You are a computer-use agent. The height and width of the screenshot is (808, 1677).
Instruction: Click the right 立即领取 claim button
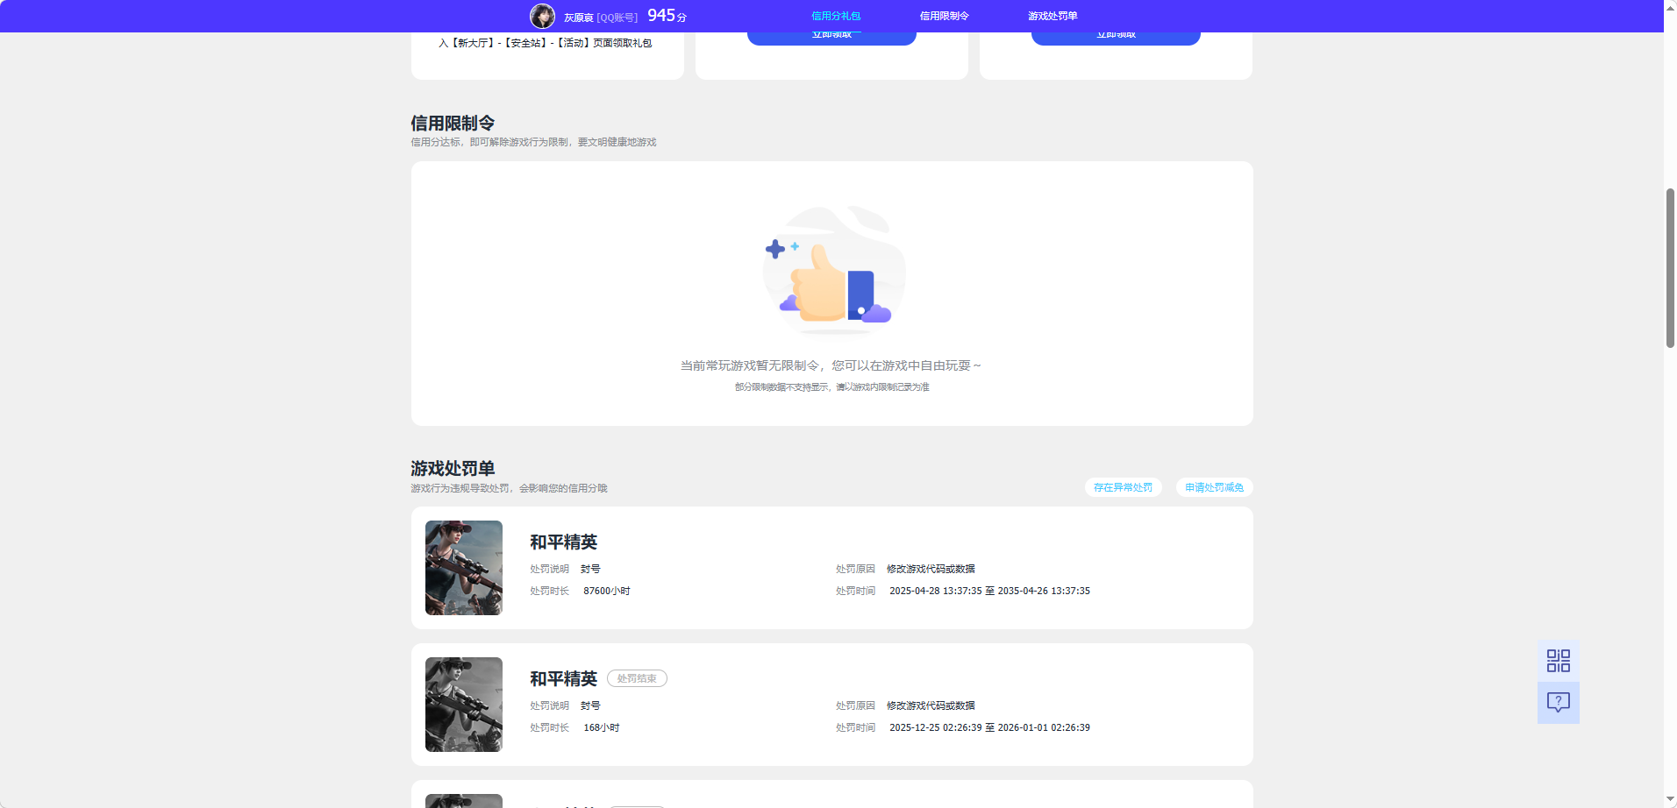point(1116,33)
